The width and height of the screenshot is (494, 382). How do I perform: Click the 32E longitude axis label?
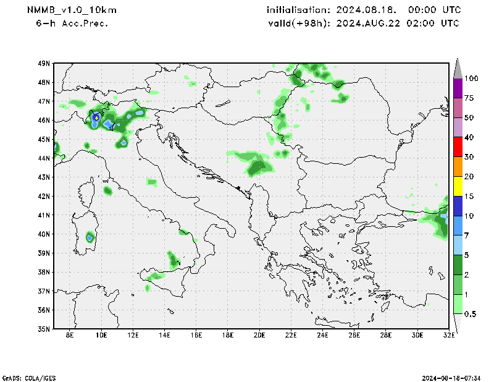[448, 336]
